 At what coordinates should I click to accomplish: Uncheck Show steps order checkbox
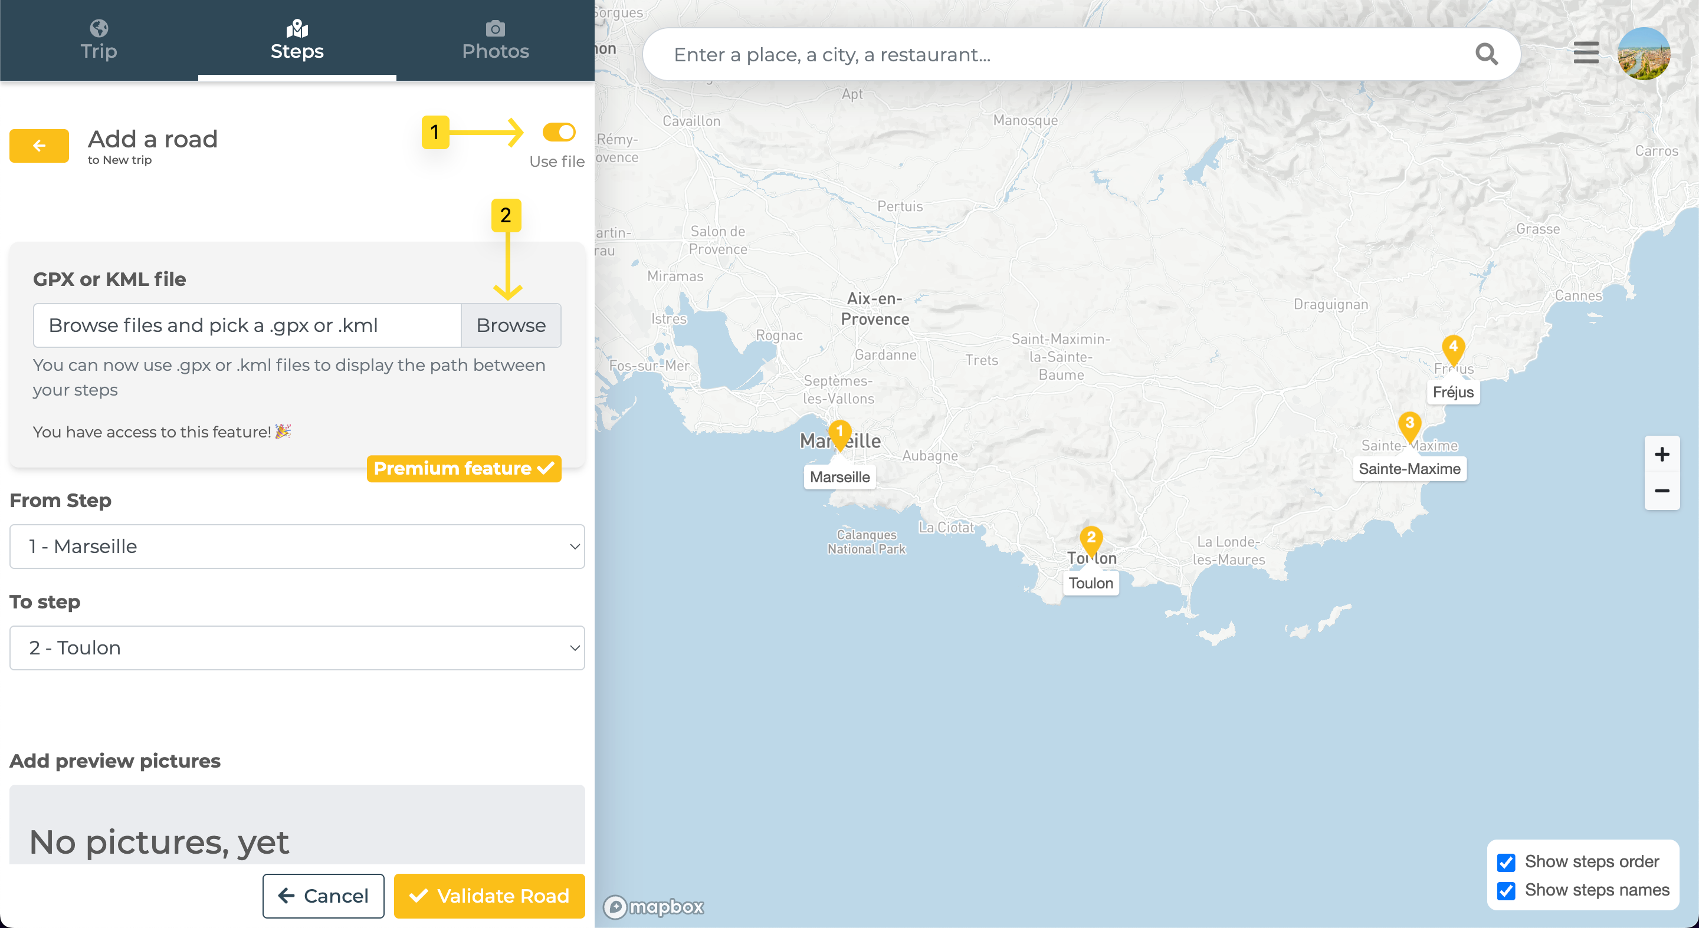(1506, 862)
